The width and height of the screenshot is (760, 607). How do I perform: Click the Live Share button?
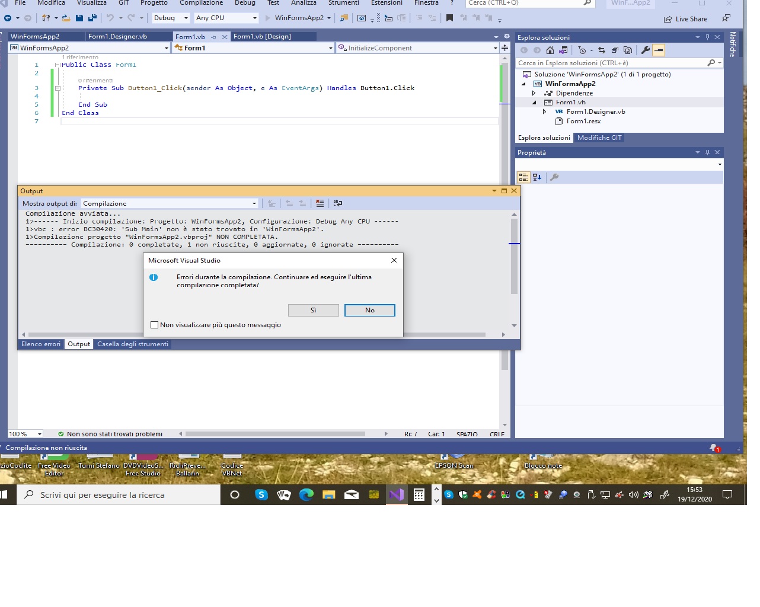click(x=685, y=19)
